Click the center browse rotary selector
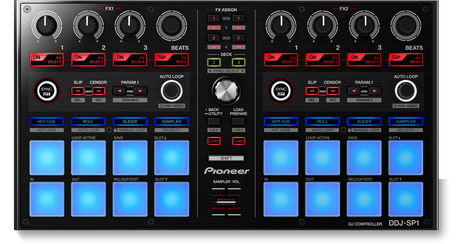The width and height of the screenshot is (465, 244). coord(226,90)
